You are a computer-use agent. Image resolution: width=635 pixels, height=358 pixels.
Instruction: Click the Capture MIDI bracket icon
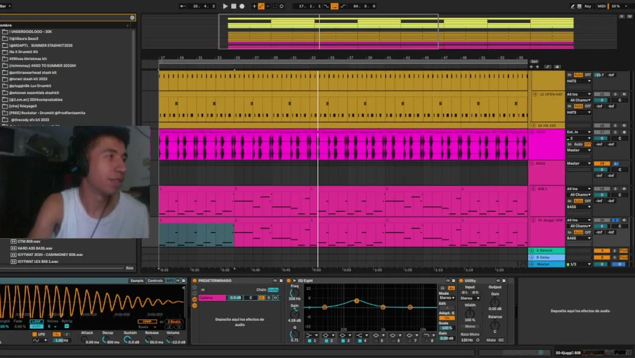pyautogui.click(x=275, y=6)
